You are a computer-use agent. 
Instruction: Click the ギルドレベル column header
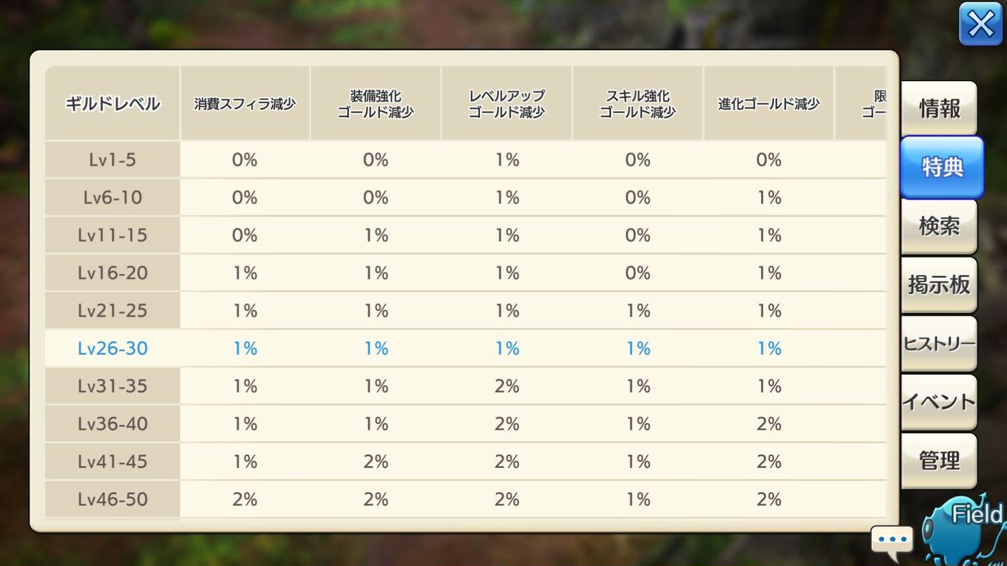click(113, 103)
